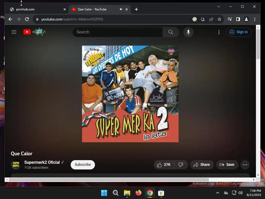
Task: Open the volume speaker tray icon
Action: [x=240, y=193]
